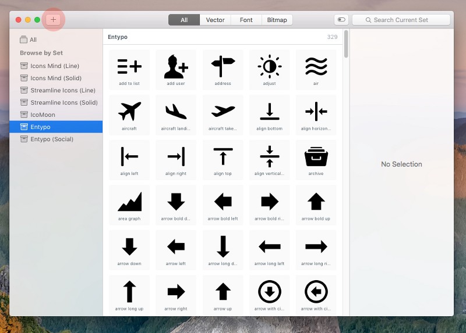466x333 pixels.
Task: Select the 'arrow bold up' icon
Action: coord(316,203)
